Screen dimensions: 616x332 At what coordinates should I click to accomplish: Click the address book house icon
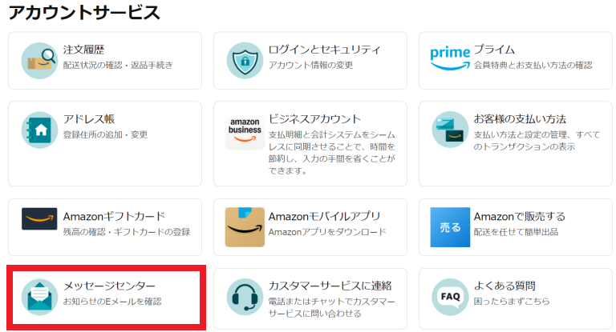point(39,129)
